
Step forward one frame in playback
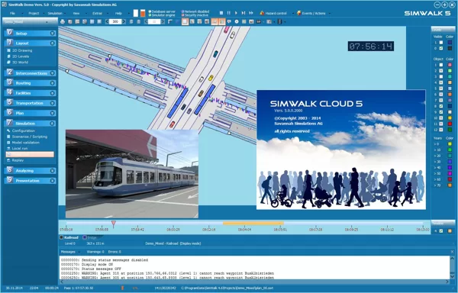(244, 13)
